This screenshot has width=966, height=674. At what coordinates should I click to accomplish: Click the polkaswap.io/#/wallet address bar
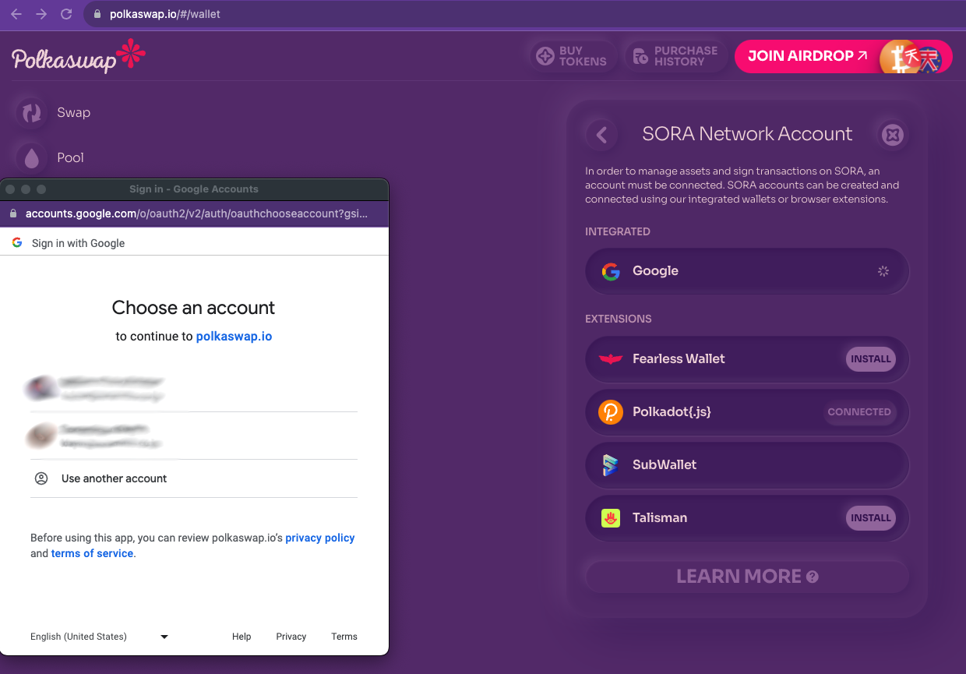(524, 14)
